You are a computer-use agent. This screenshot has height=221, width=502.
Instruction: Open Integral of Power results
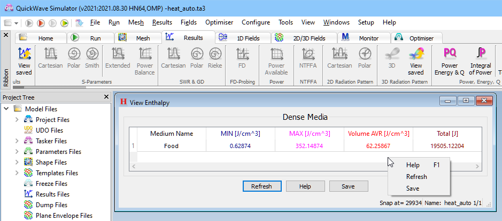[481, 61]
